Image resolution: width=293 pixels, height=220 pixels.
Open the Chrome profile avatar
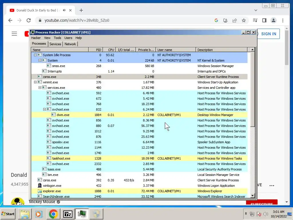(273, 20)
